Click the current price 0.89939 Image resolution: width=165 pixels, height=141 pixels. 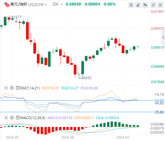73,4
